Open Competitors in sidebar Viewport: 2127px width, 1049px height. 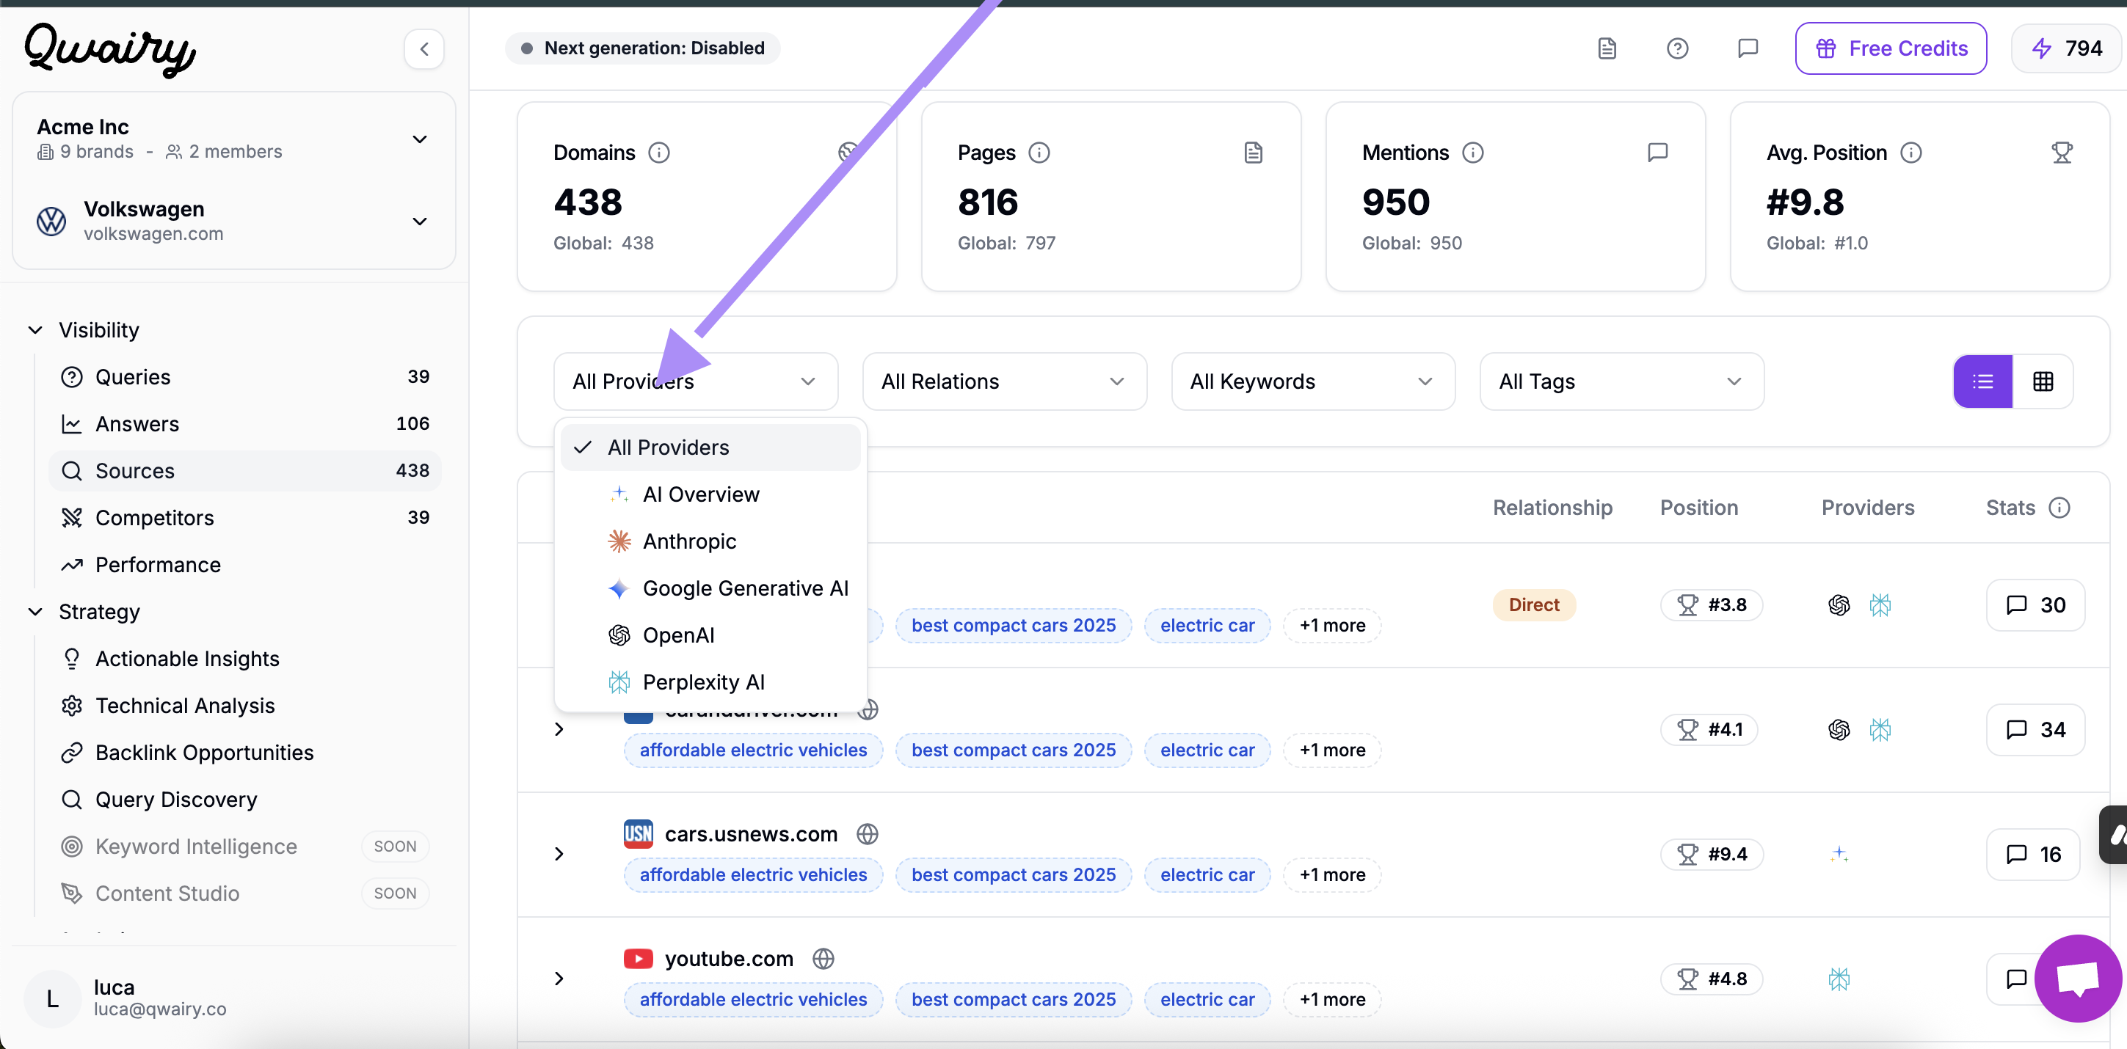coord(244,519)
